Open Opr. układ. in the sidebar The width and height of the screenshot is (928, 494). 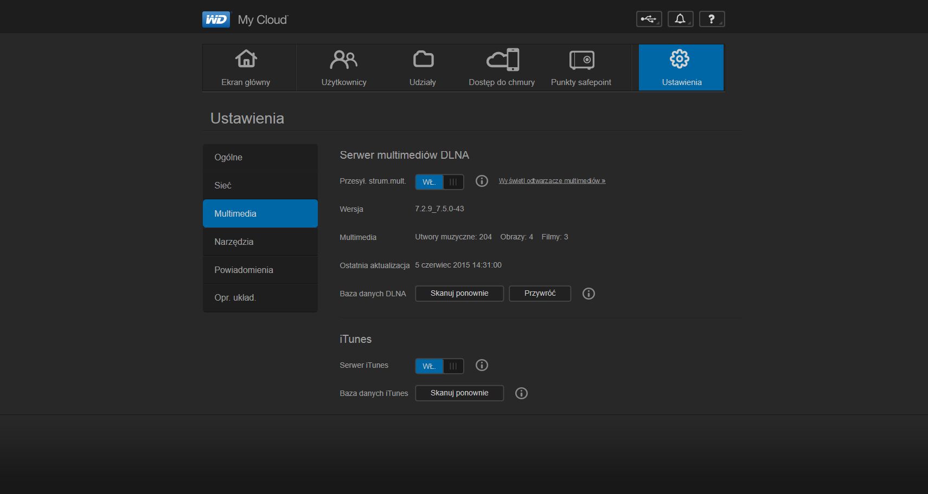click(260, 298)
